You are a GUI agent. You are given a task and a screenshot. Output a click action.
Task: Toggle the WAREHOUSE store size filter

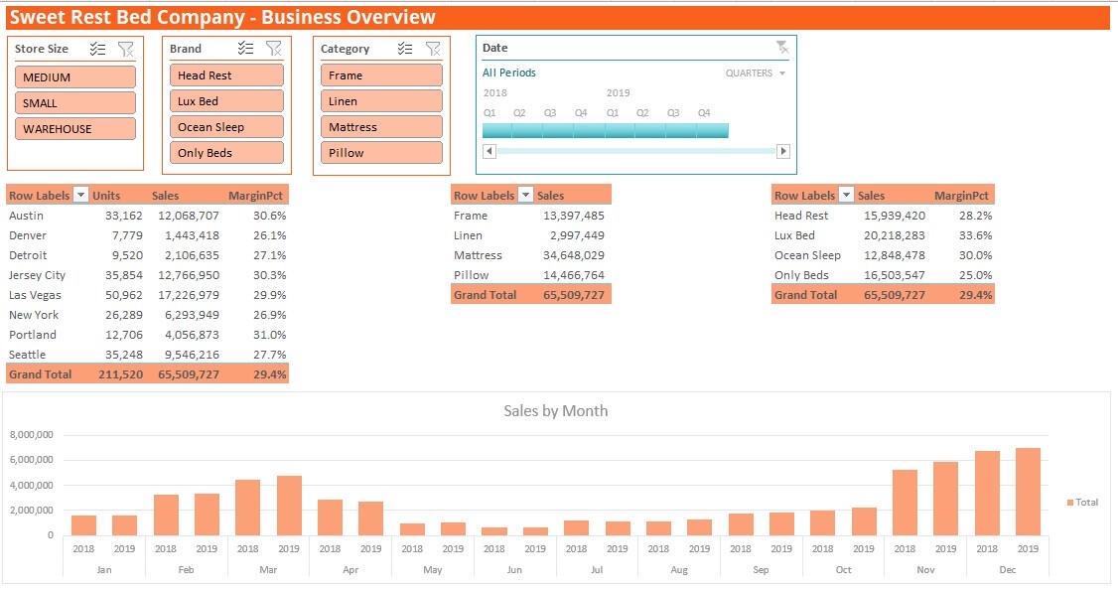tap(74, 129)
